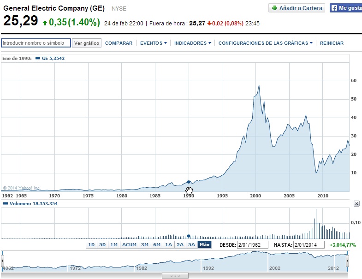
Task: Click the 1992 label in the range navigator
Action: [x=208, y=268]
